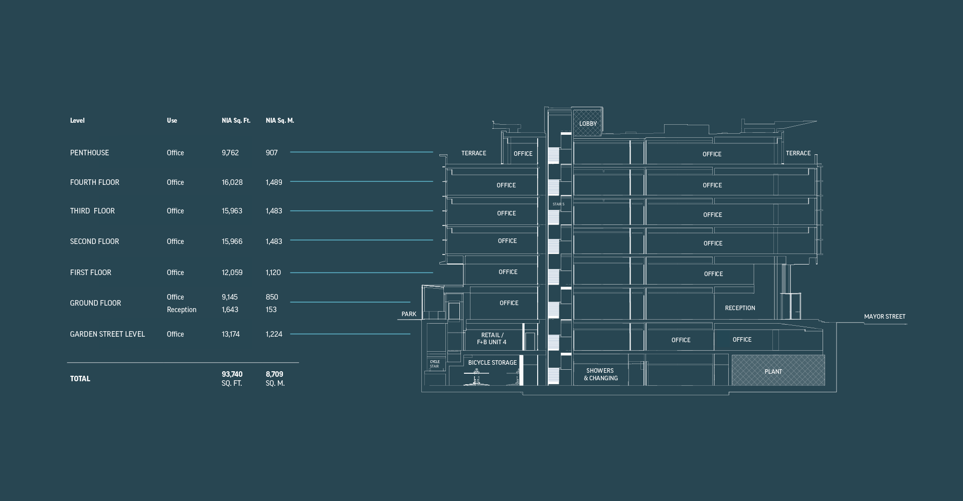
Task: Click the right TERRACE label on penthouse
Action: (x=798, y=153)
